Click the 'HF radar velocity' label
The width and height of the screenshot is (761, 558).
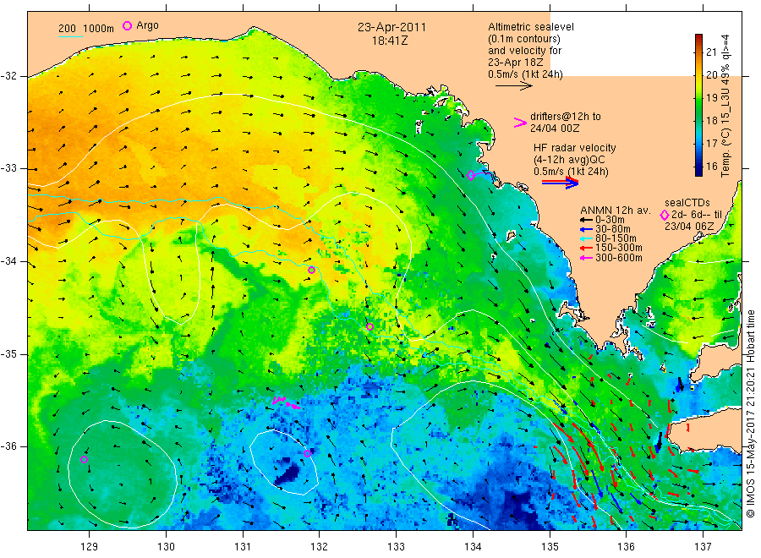[575, 148]
